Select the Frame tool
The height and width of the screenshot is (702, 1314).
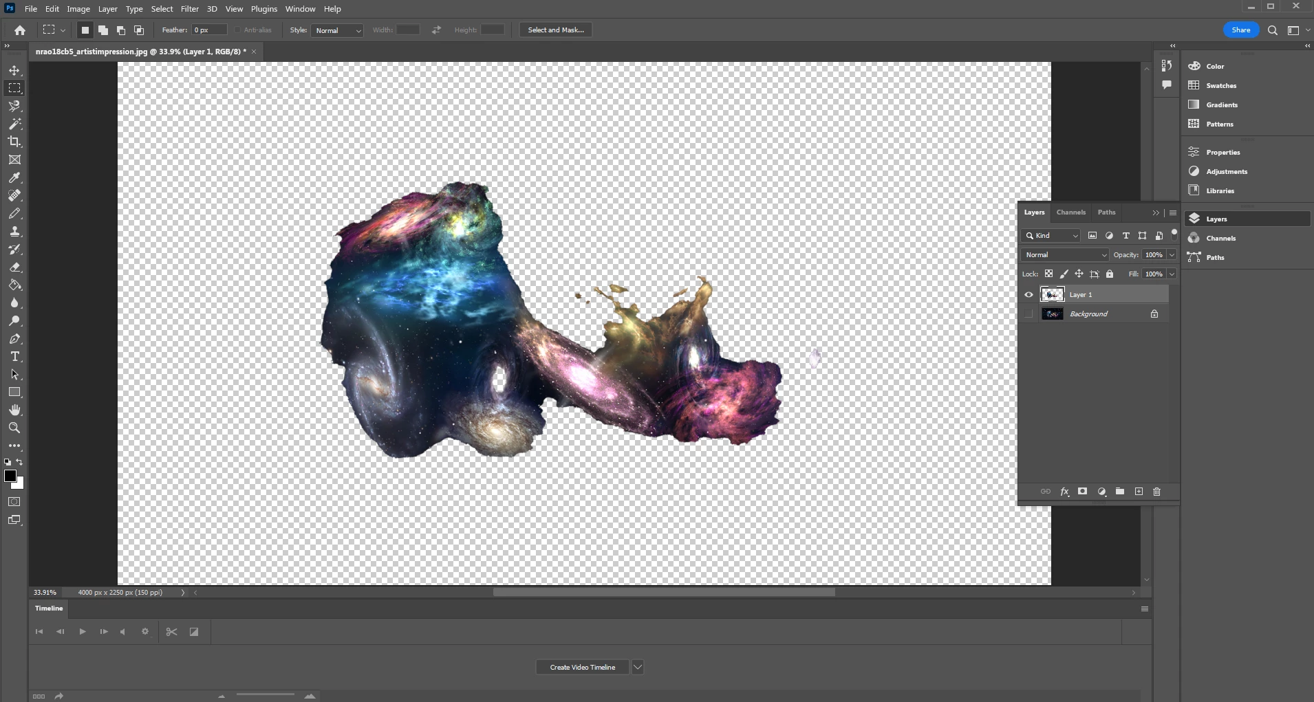tap(14, 160)
